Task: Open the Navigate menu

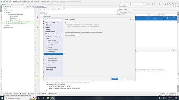Action: pyautogui.click(x=15, y=1)
